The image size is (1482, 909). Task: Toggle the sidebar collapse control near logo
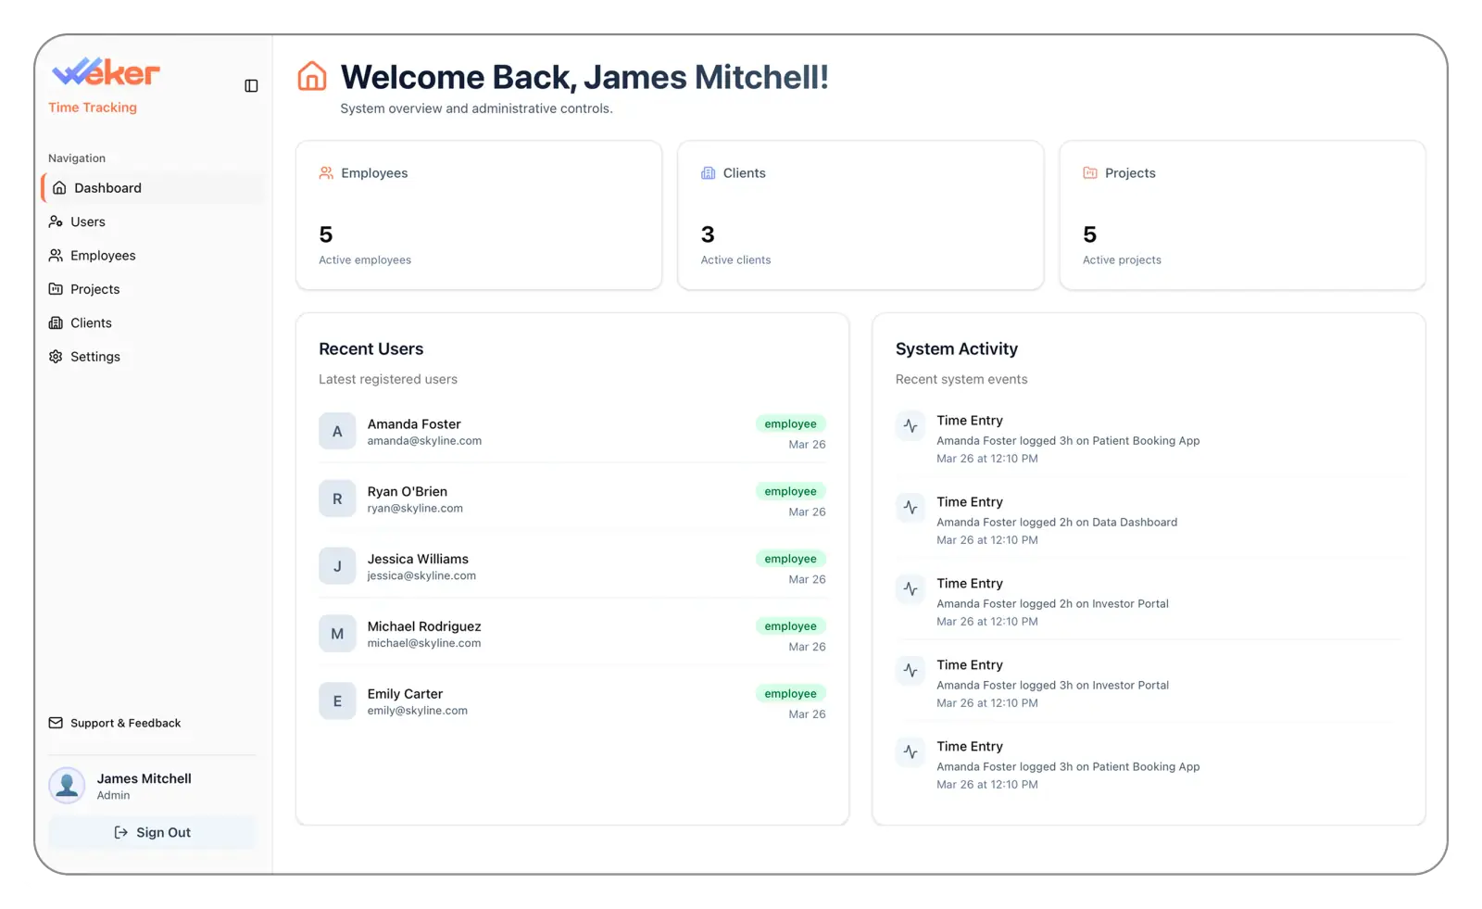250,85
